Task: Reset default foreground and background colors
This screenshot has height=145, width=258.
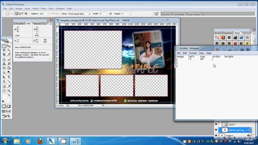Action: (x=3, y=101)
